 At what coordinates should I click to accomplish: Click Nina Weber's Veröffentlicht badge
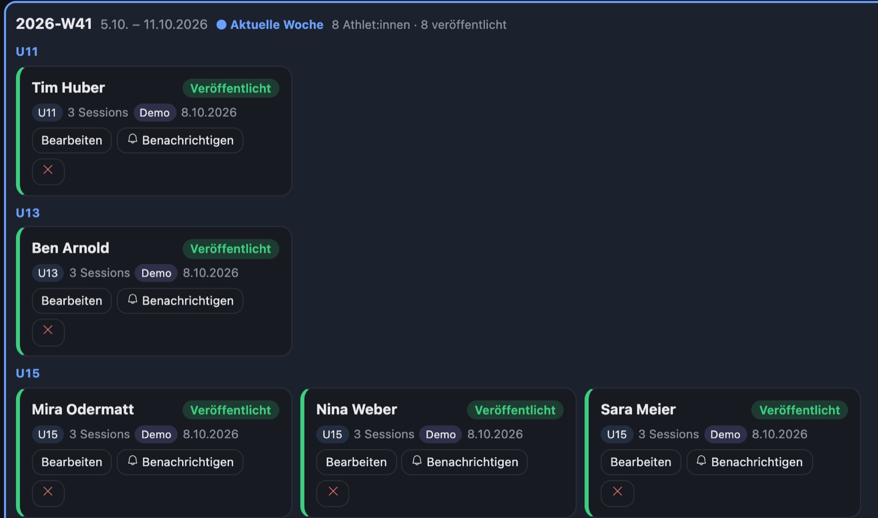click(515, 410)
